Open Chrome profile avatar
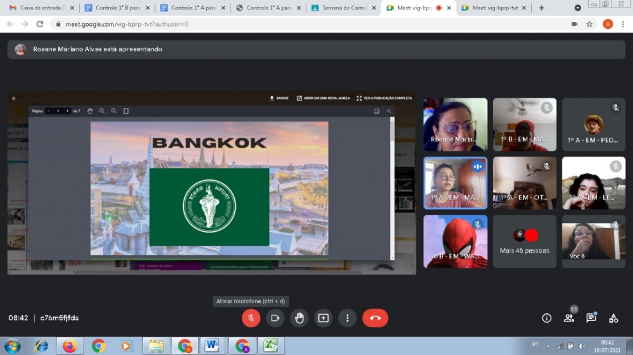Screen dimensions: 633x355 [x=608, y=24]
